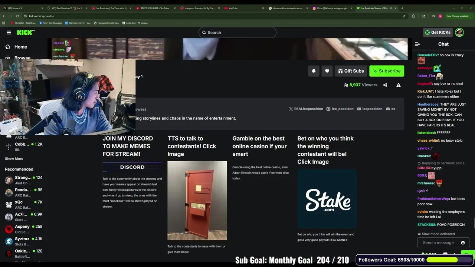Go forward in browser history
The width and height of the screenshot is (475, 267).
point(11,16)
